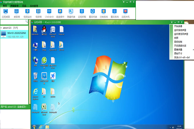194x129 pixels.
Task: Choose 监听麦克风声音 from the dropdown menu
Action: [182, 34]
